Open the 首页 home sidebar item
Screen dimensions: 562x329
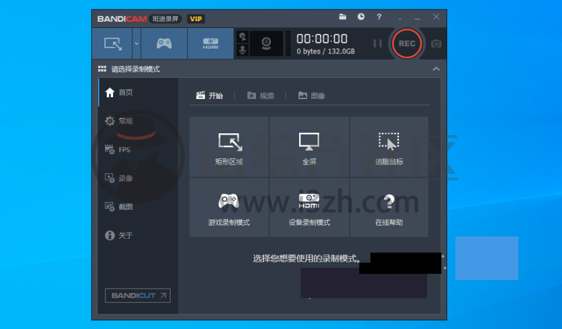click(138, 92)
